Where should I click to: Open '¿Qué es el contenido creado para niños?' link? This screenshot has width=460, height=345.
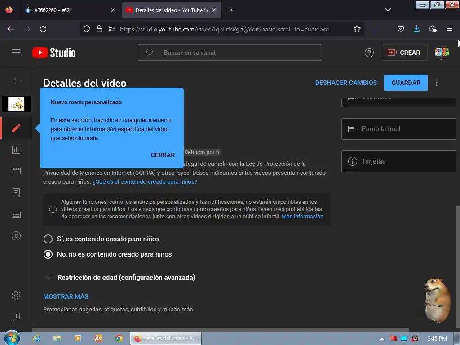coord(145,182)
